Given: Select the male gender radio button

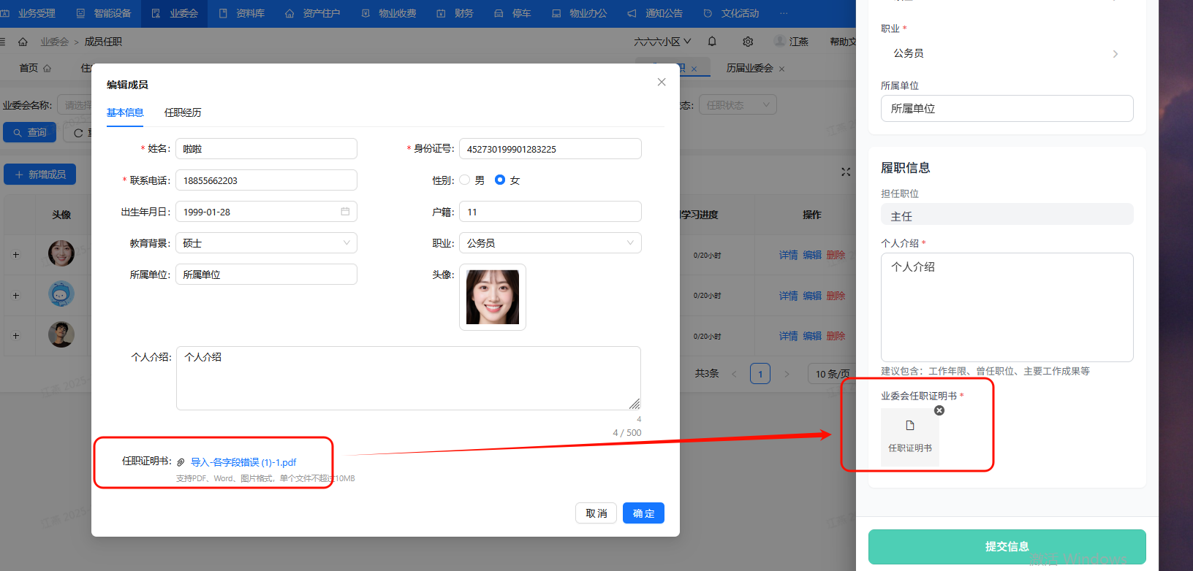Looking at the screenshot, I should tap(465, 180).
